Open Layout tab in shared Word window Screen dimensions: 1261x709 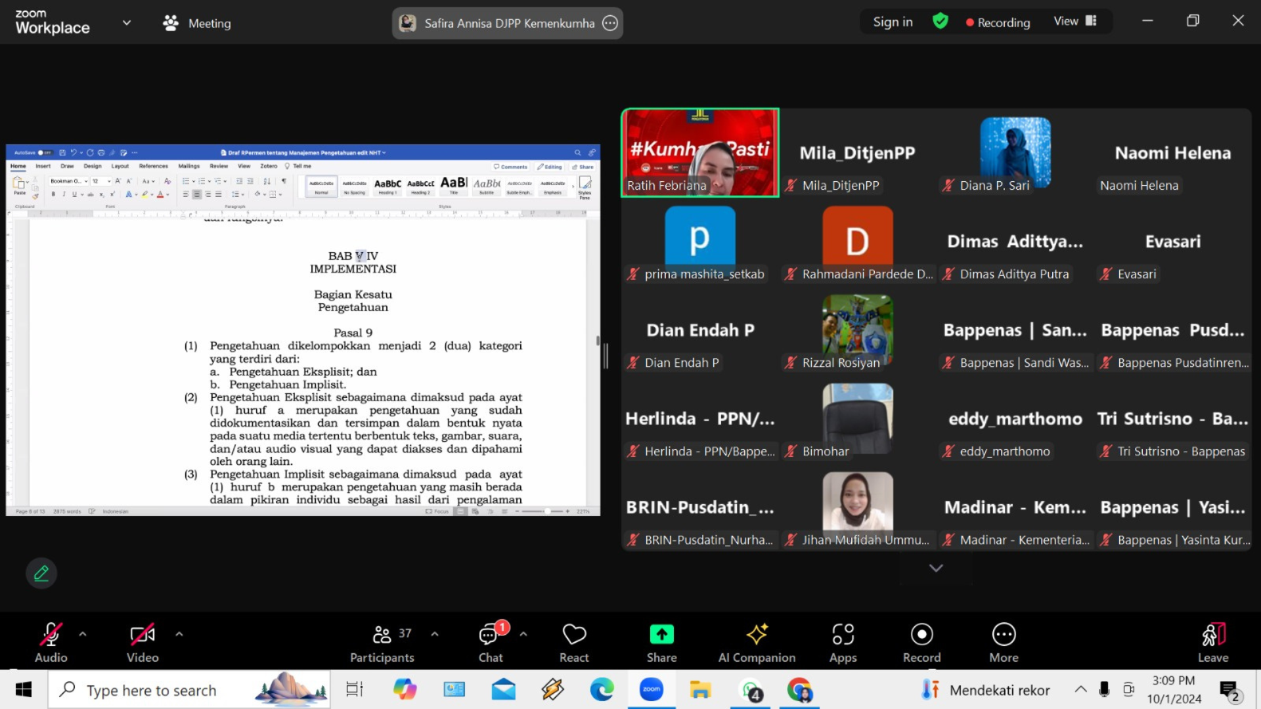point(120,166)
